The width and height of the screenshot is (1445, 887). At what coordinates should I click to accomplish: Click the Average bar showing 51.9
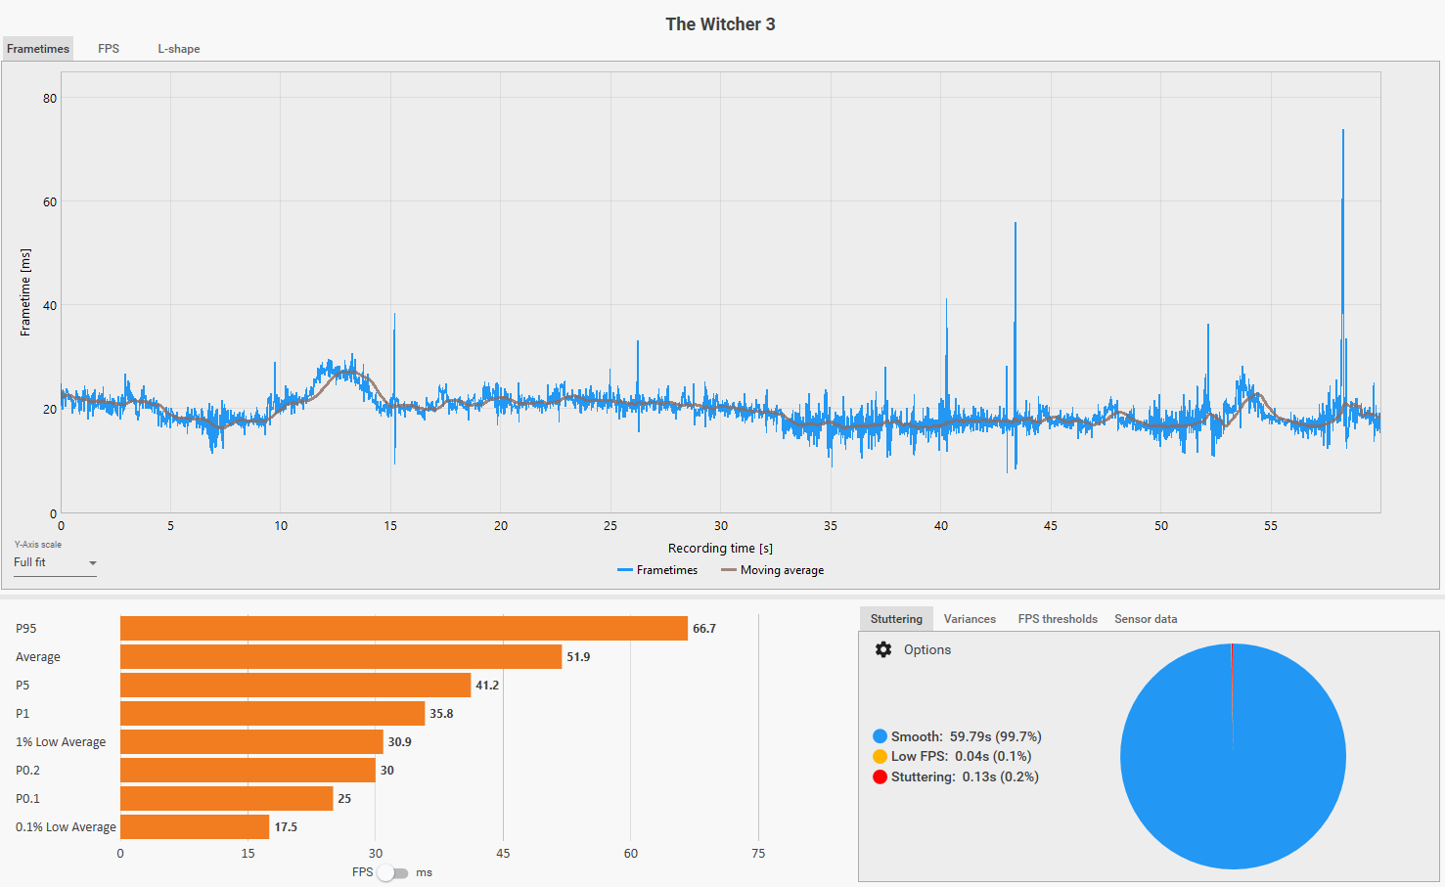point(340,657)
